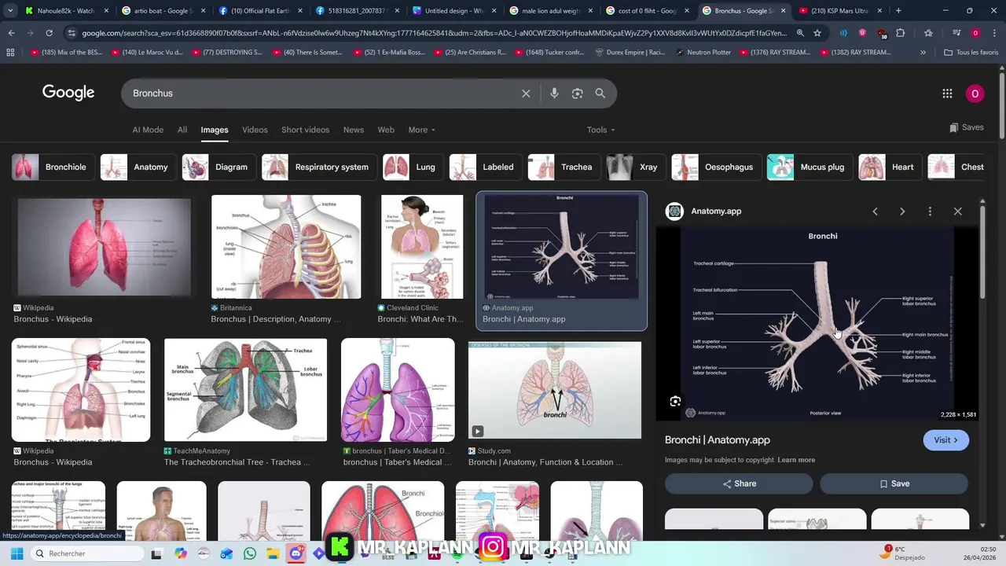Viewport: 1006px width, 566px height.
Task: Switch to the All results tab
Action: (182, 130)
